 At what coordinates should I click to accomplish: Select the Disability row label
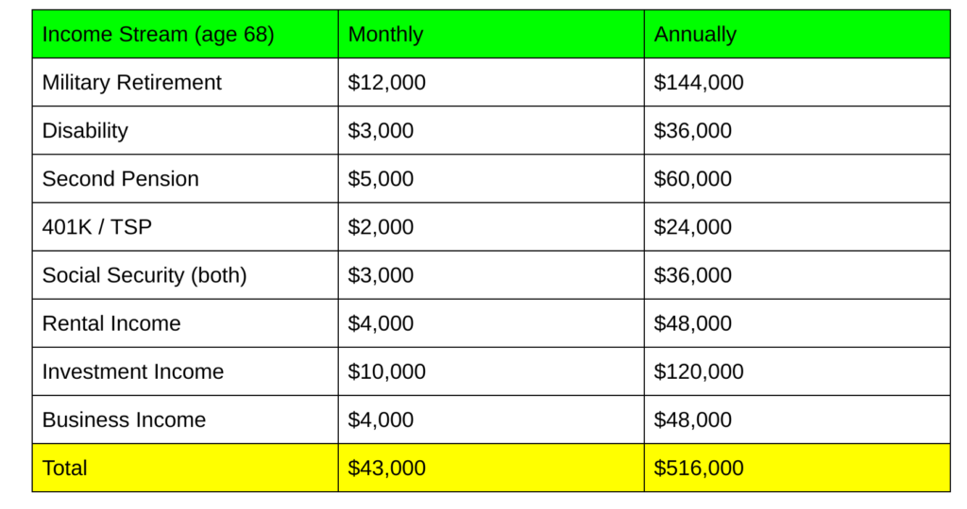coord(85,131)
